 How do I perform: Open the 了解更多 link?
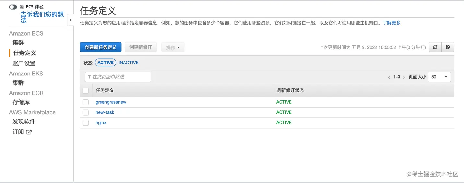pos(392,23)
